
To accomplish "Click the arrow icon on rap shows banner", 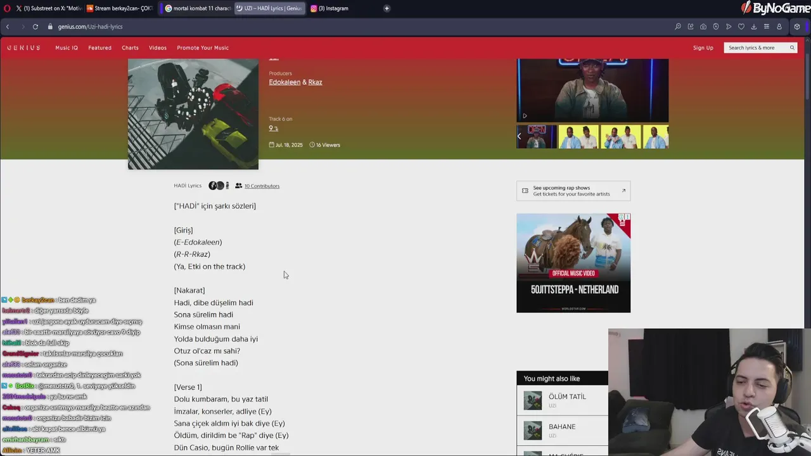I will [623, 191].
